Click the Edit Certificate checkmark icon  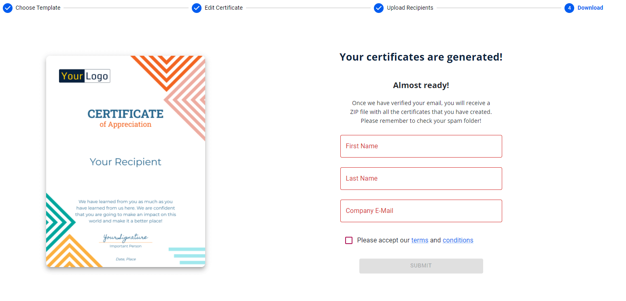pos(196,8)
